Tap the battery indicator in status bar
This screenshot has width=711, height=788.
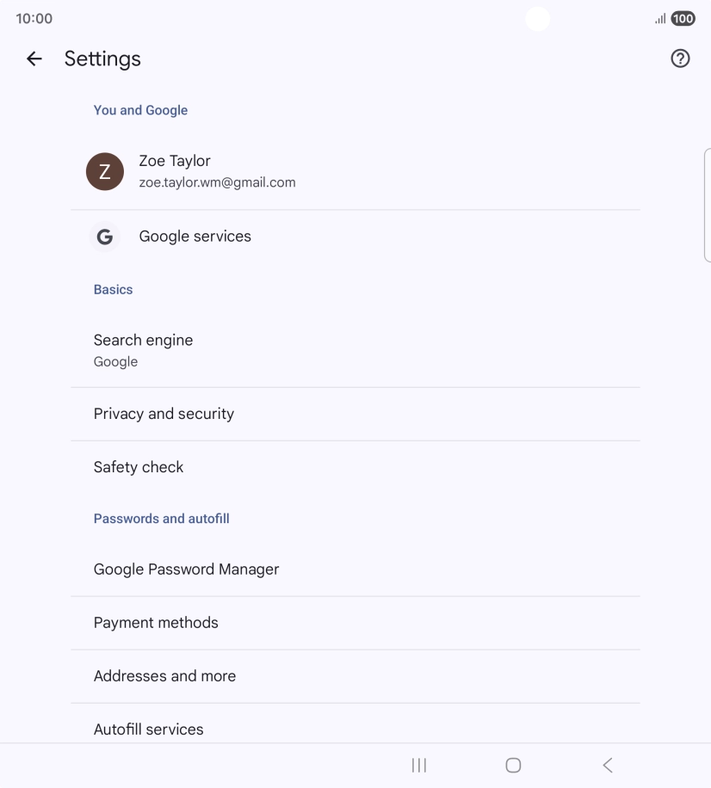(683, 19)
